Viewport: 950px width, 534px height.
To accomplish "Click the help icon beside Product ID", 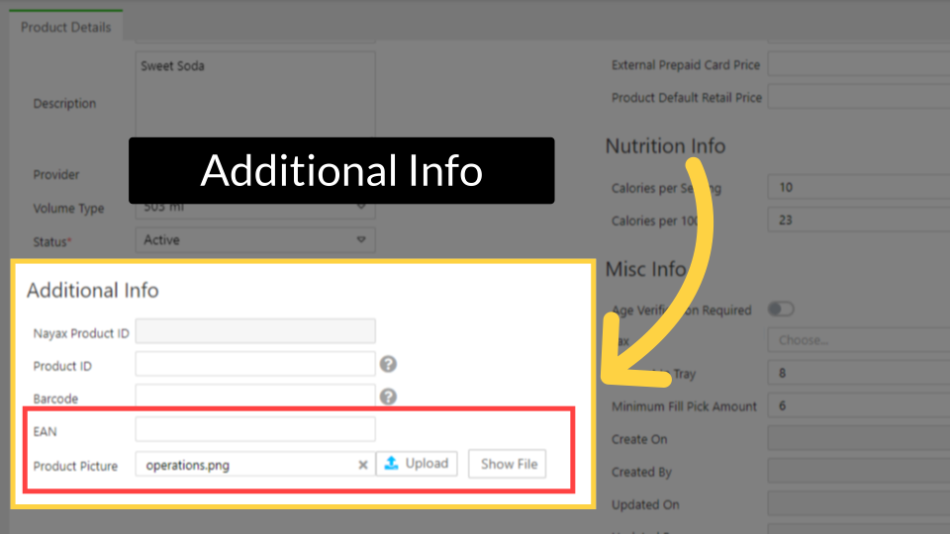I will point(389,364).
